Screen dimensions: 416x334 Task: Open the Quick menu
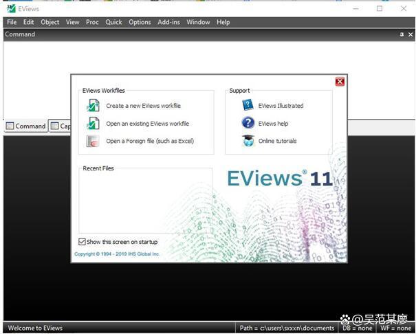(x=113, y=22)
